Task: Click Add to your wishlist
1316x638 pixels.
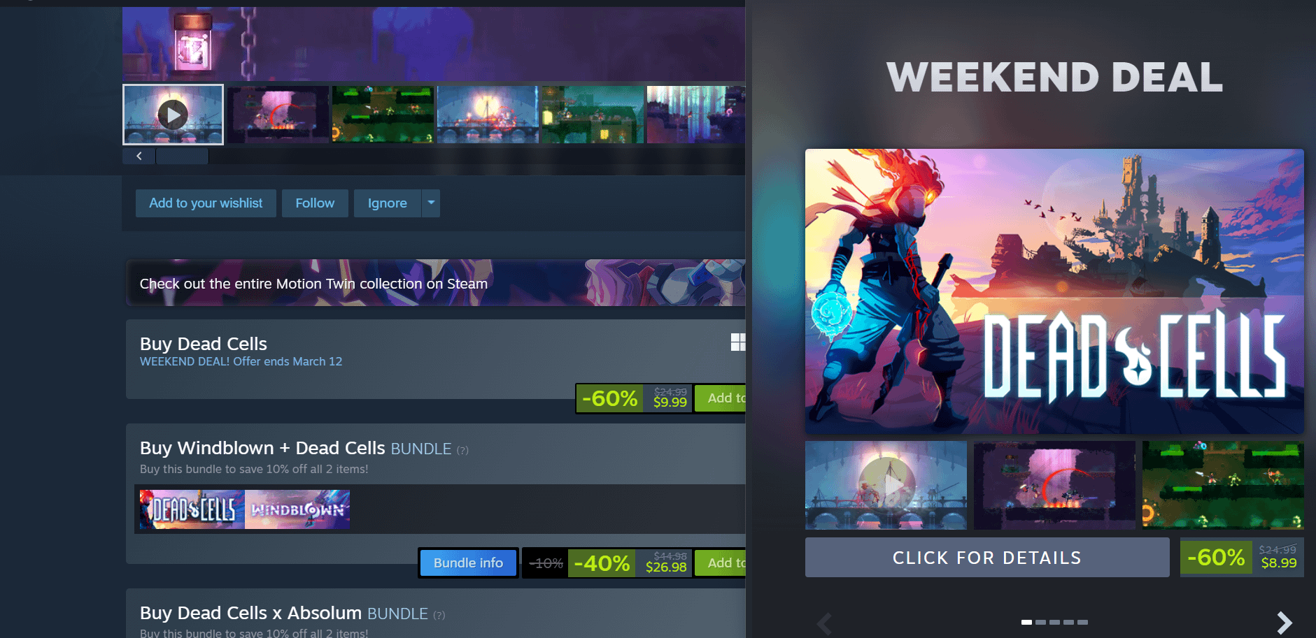Action: pos(206,203)
